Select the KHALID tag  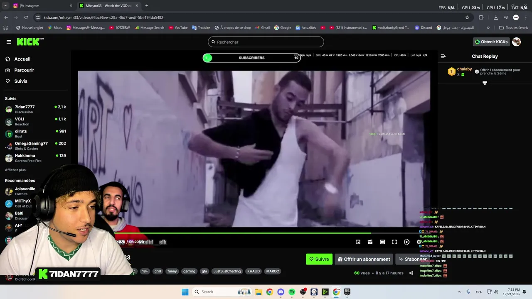(x=254, y=271)
